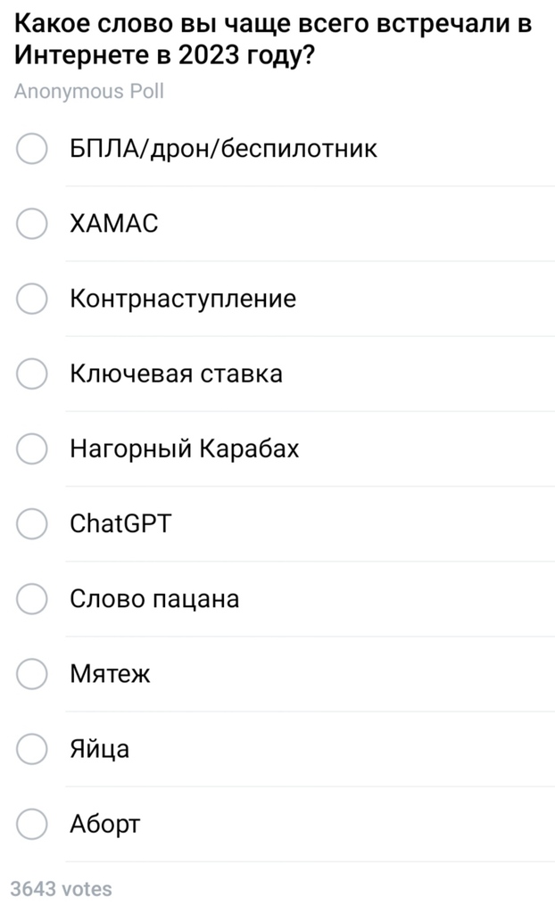The image size is (555, 913).
Task: Click the БПЛА/дрон/беспилотник option text
Action: click(223, 149)
